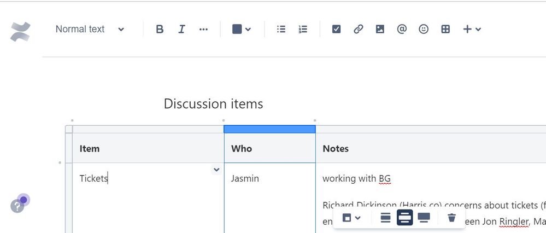Screen dimensions: 546x233
Task: Insert a table
Action: 445,29
